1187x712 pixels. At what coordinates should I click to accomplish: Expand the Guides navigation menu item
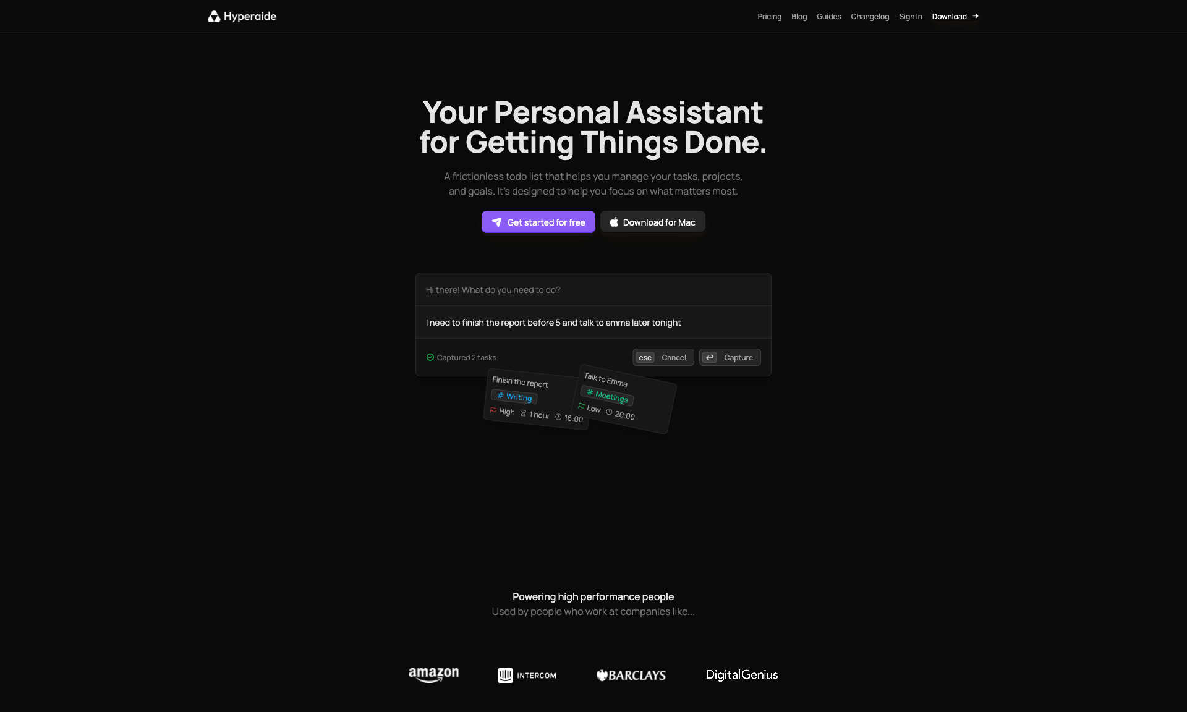click(829, 16)
